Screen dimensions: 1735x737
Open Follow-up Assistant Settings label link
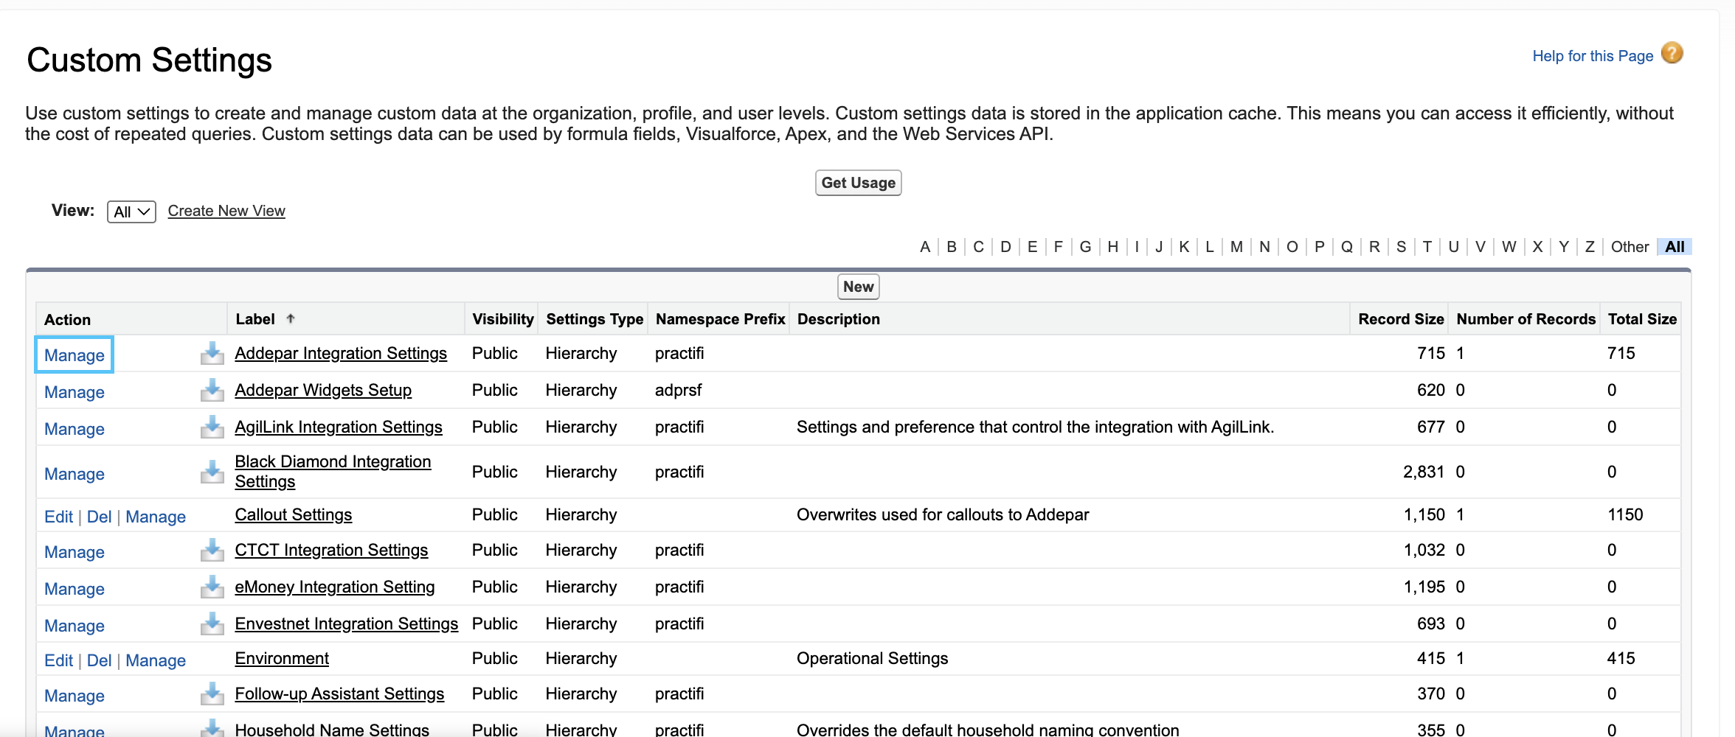(339, 694)
